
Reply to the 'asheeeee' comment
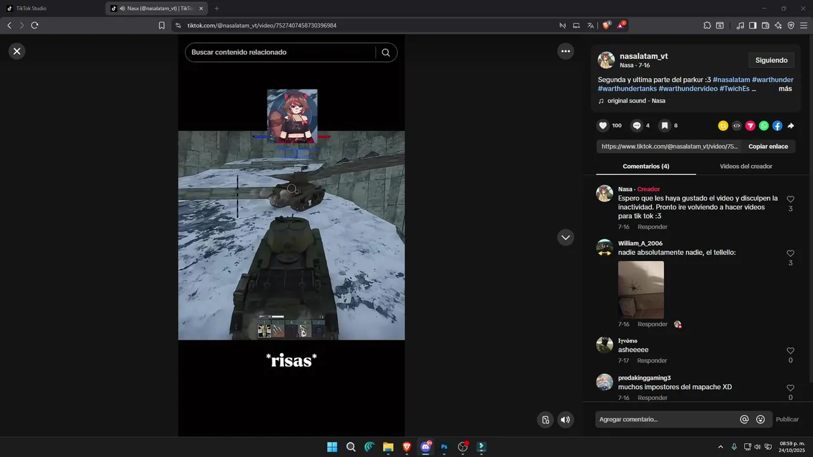point(652,361)
